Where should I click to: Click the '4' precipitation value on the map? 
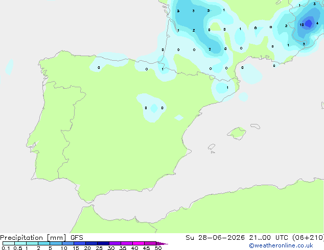317,23
